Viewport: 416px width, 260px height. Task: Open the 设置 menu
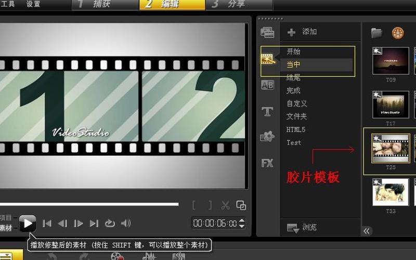[33, 4]
